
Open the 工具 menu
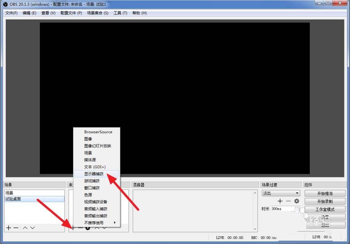(x=120, y=13)
